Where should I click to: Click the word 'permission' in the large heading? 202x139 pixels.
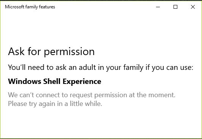coord(69,52)
